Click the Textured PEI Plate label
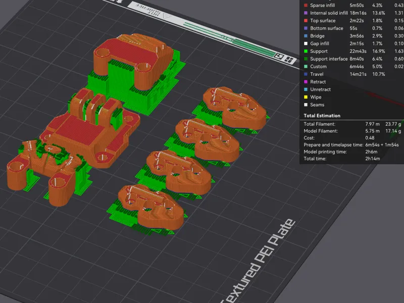404x303 pixels. (259, 260)
